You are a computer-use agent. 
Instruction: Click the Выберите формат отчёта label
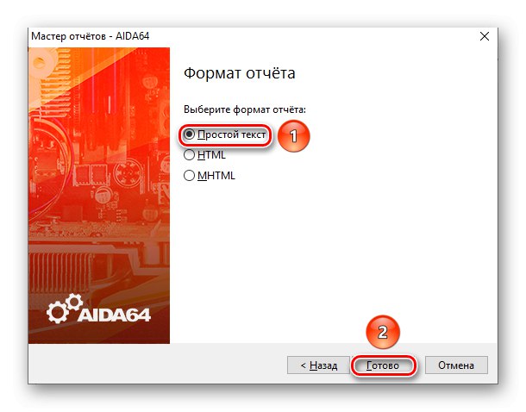tap(245, 109)
